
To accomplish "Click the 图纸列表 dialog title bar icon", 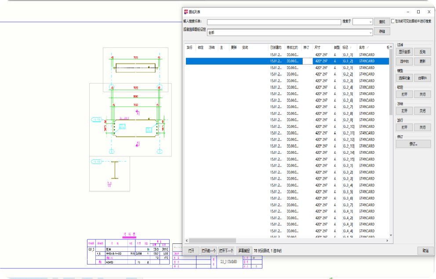I will [x=185, y=12].
